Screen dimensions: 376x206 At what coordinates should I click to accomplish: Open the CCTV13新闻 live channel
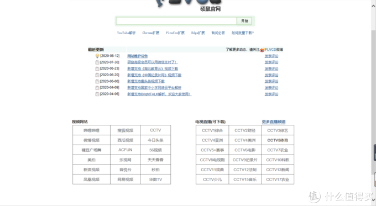pyautogui.click(x=278, y=170)
